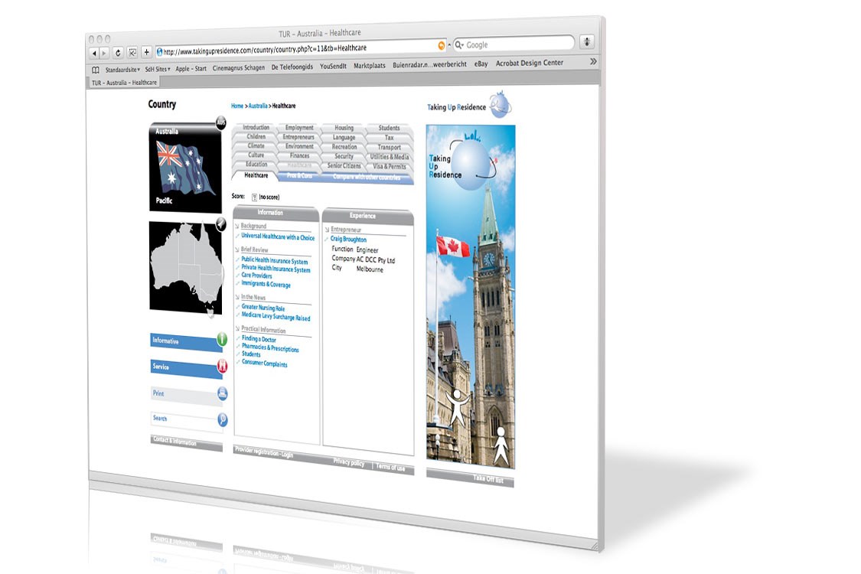Click the Australia map thumbnail
The height and width of the screenshot is (574, 861).
click(184, 266)
